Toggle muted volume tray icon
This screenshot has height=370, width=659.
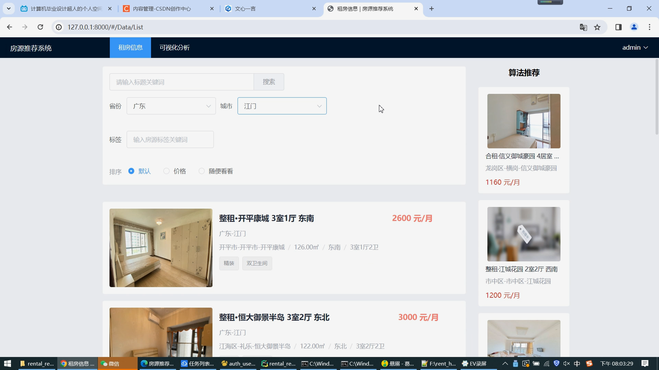click(567, 363)
